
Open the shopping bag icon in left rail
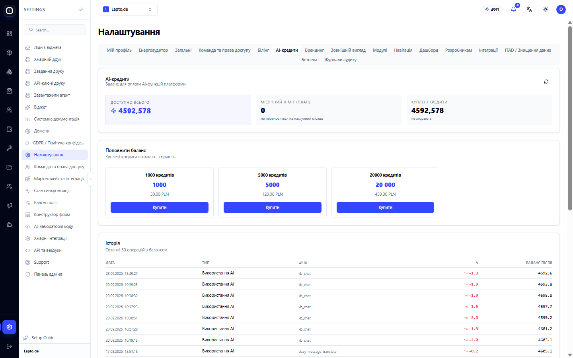pos(10,91)
